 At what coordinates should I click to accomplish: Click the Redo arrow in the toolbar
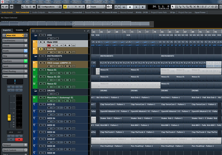point(6,7)
